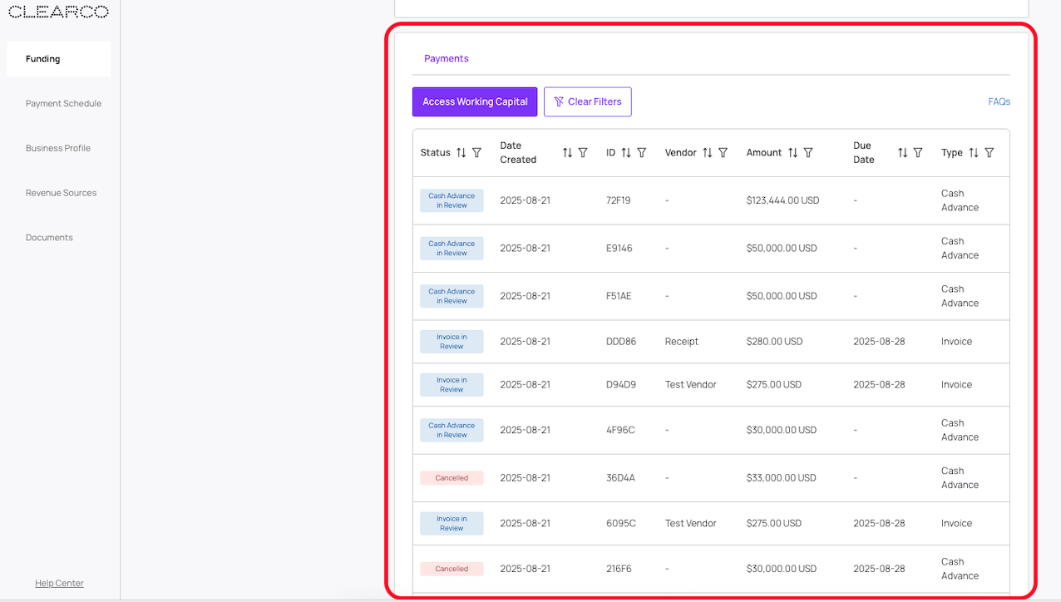The width and height of the screenshot is (1061, 602).
Task: Filter the Amount column
Action: click(x=808, y=153)
